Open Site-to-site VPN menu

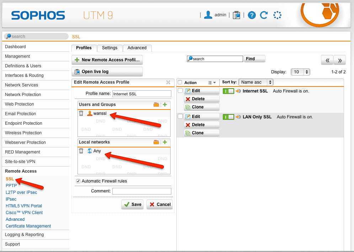coord(36,162)
